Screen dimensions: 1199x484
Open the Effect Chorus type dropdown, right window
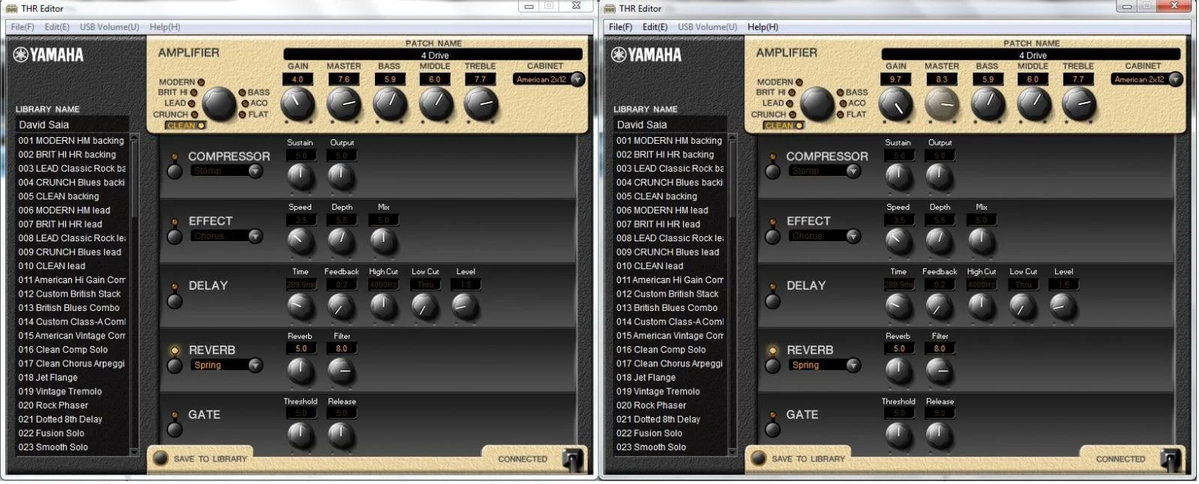coord(853,236)
